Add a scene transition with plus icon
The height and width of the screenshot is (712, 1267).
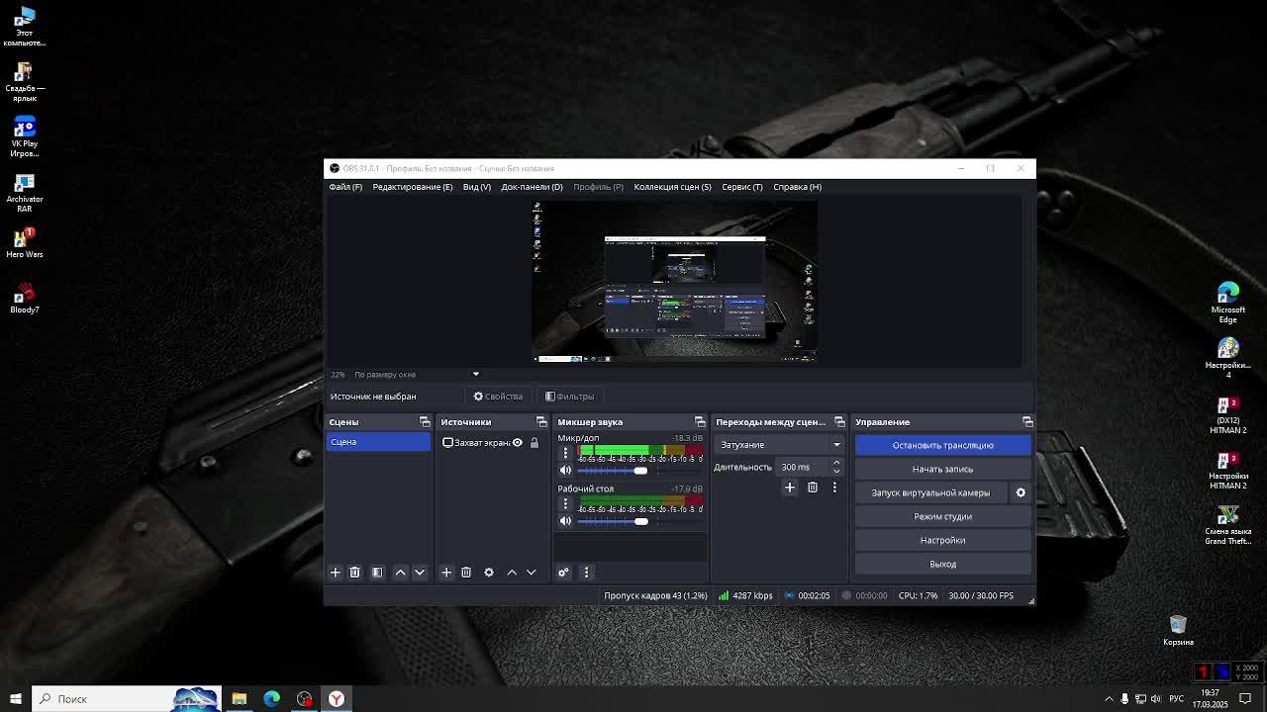(x=790, y=487)
